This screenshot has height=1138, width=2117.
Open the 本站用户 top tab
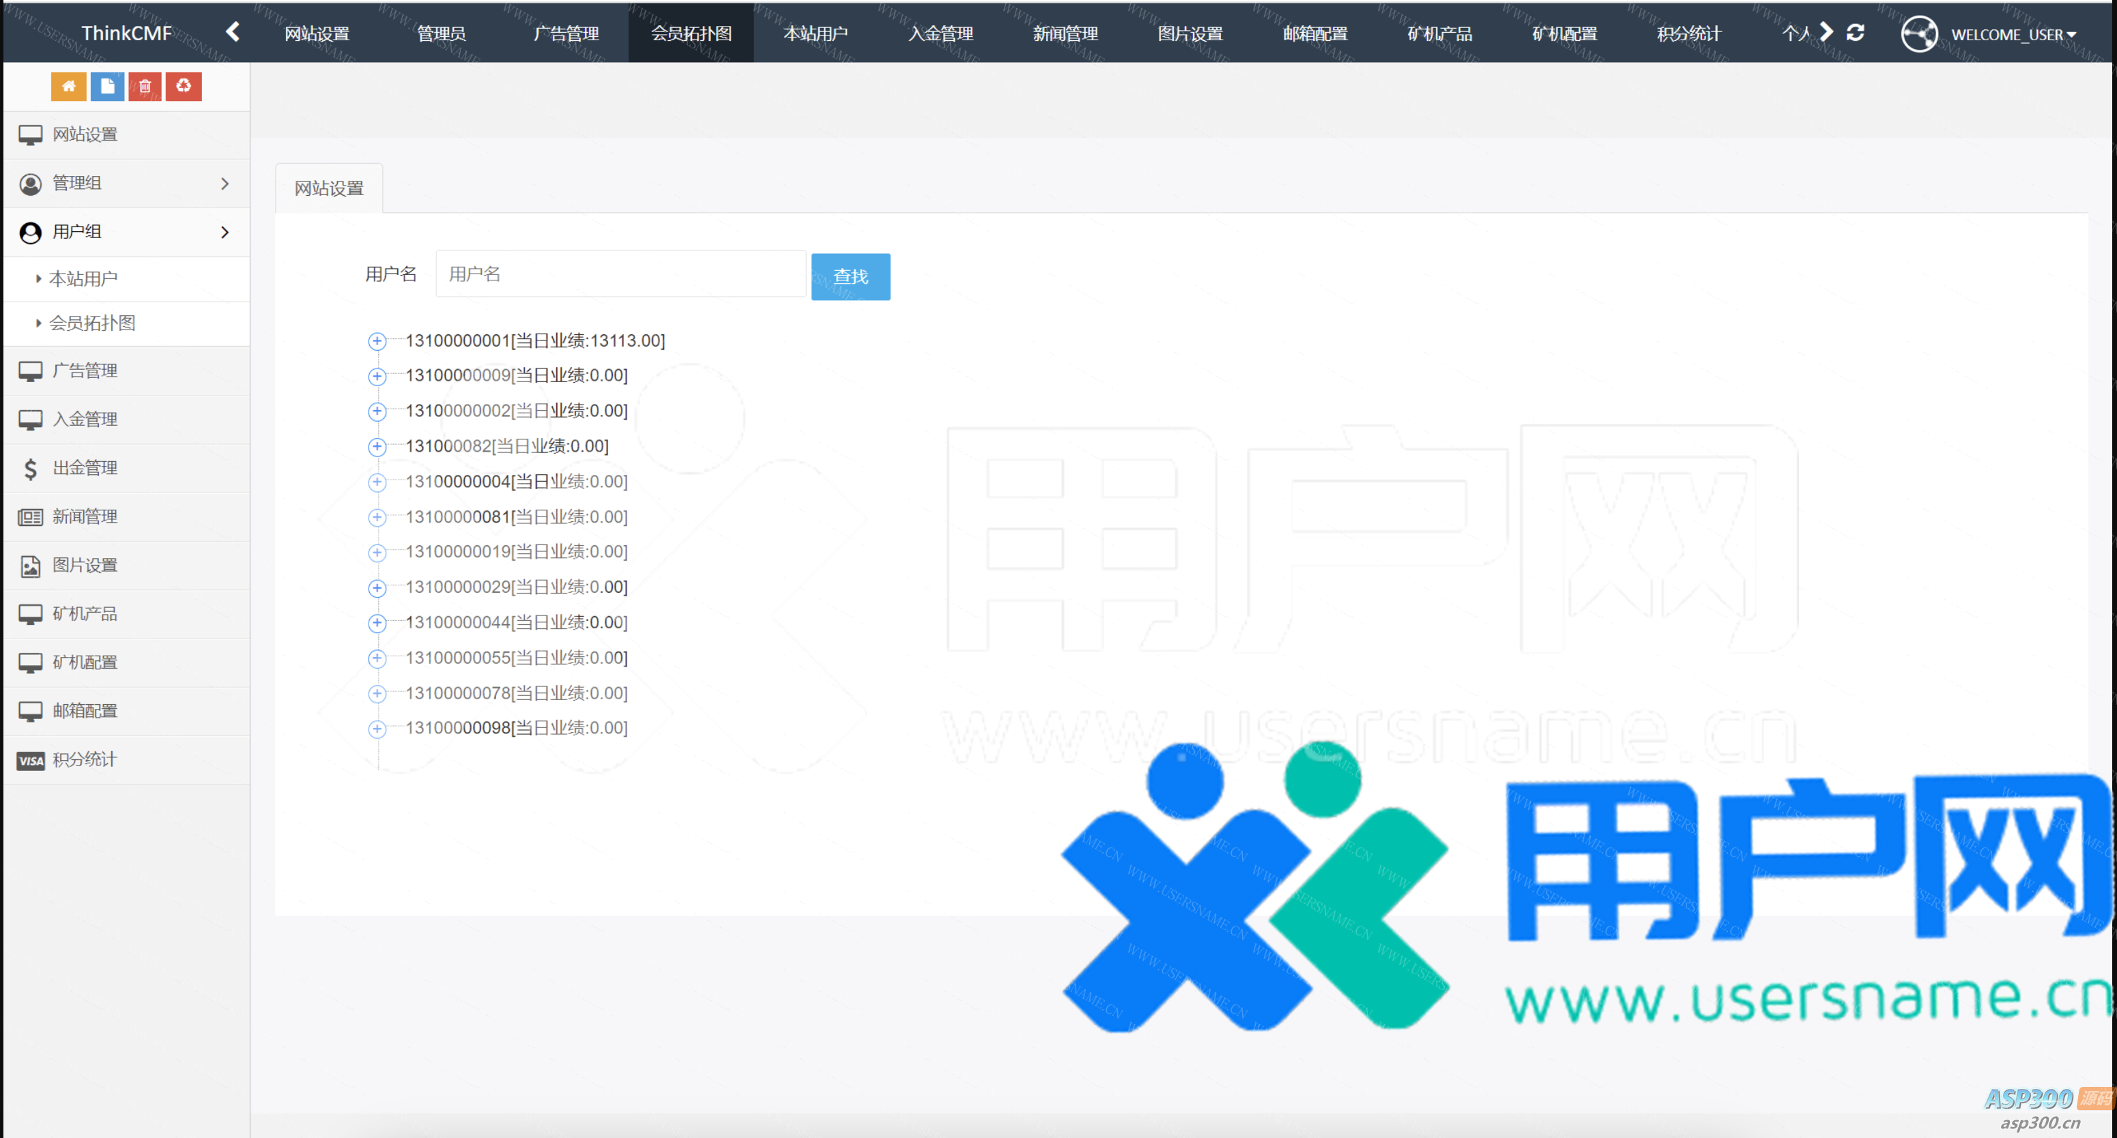[816, 33]
